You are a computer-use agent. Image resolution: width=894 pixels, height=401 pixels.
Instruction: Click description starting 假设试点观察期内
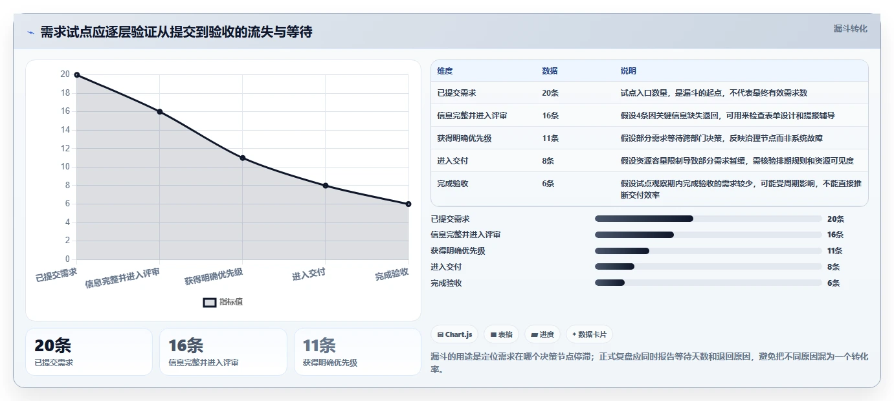coord(741,189)
